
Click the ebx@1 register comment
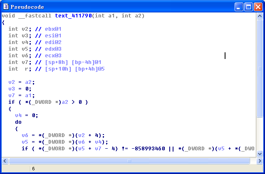pos(53,29)
